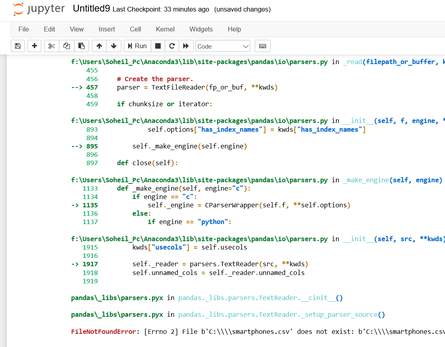Open the cell type dropdown showing Code

tap(222, 46)
